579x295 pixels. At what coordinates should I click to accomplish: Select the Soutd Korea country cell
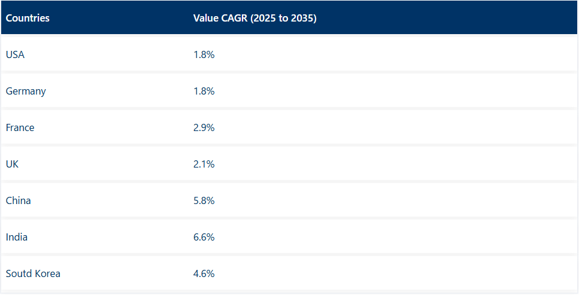(x=33, y=273)
